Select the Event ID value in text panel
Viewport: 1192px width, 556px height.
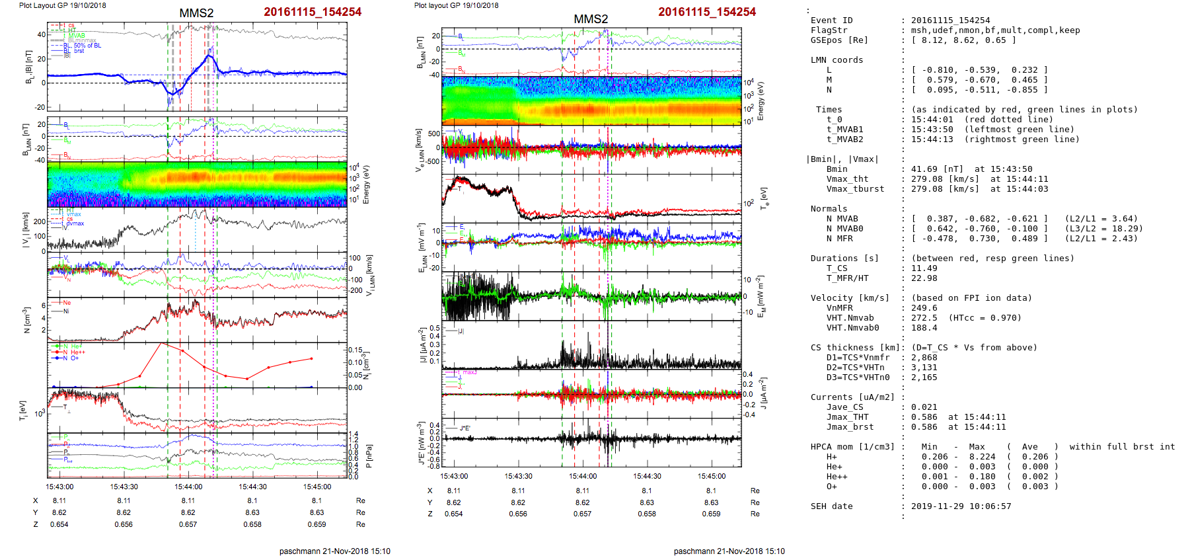coord(950,20)
